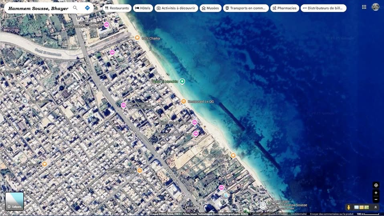The height and width of the screenshot is (216, 384).
Task: Center map on my location
Action: [x=376, y=185]
